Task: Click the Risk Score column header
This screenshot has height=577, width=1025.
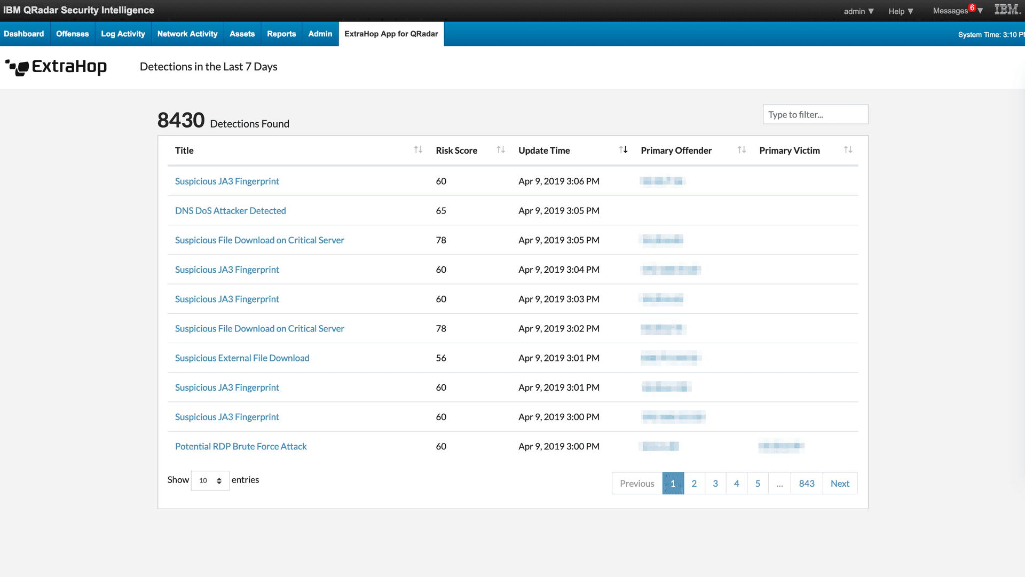Action: [x=456, y=151]
